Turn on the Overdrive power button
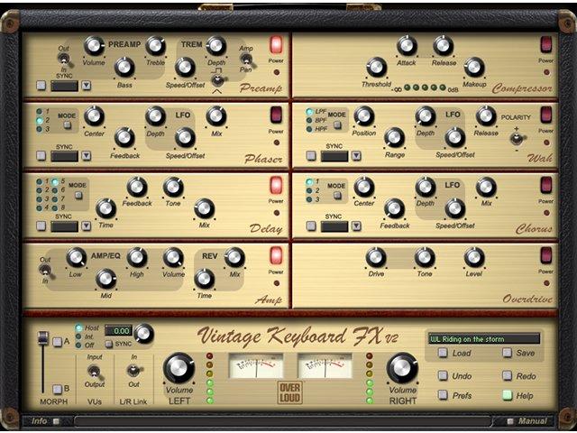 pos(546,255)
